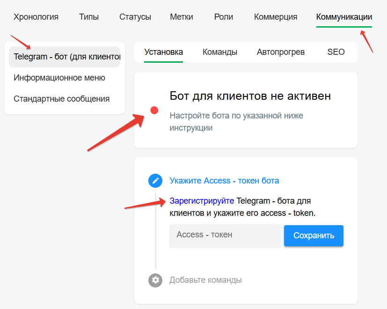Viewport: 387px width, 309px height.
Task: Select the Роли tab
Action: (x=224, y=17)
